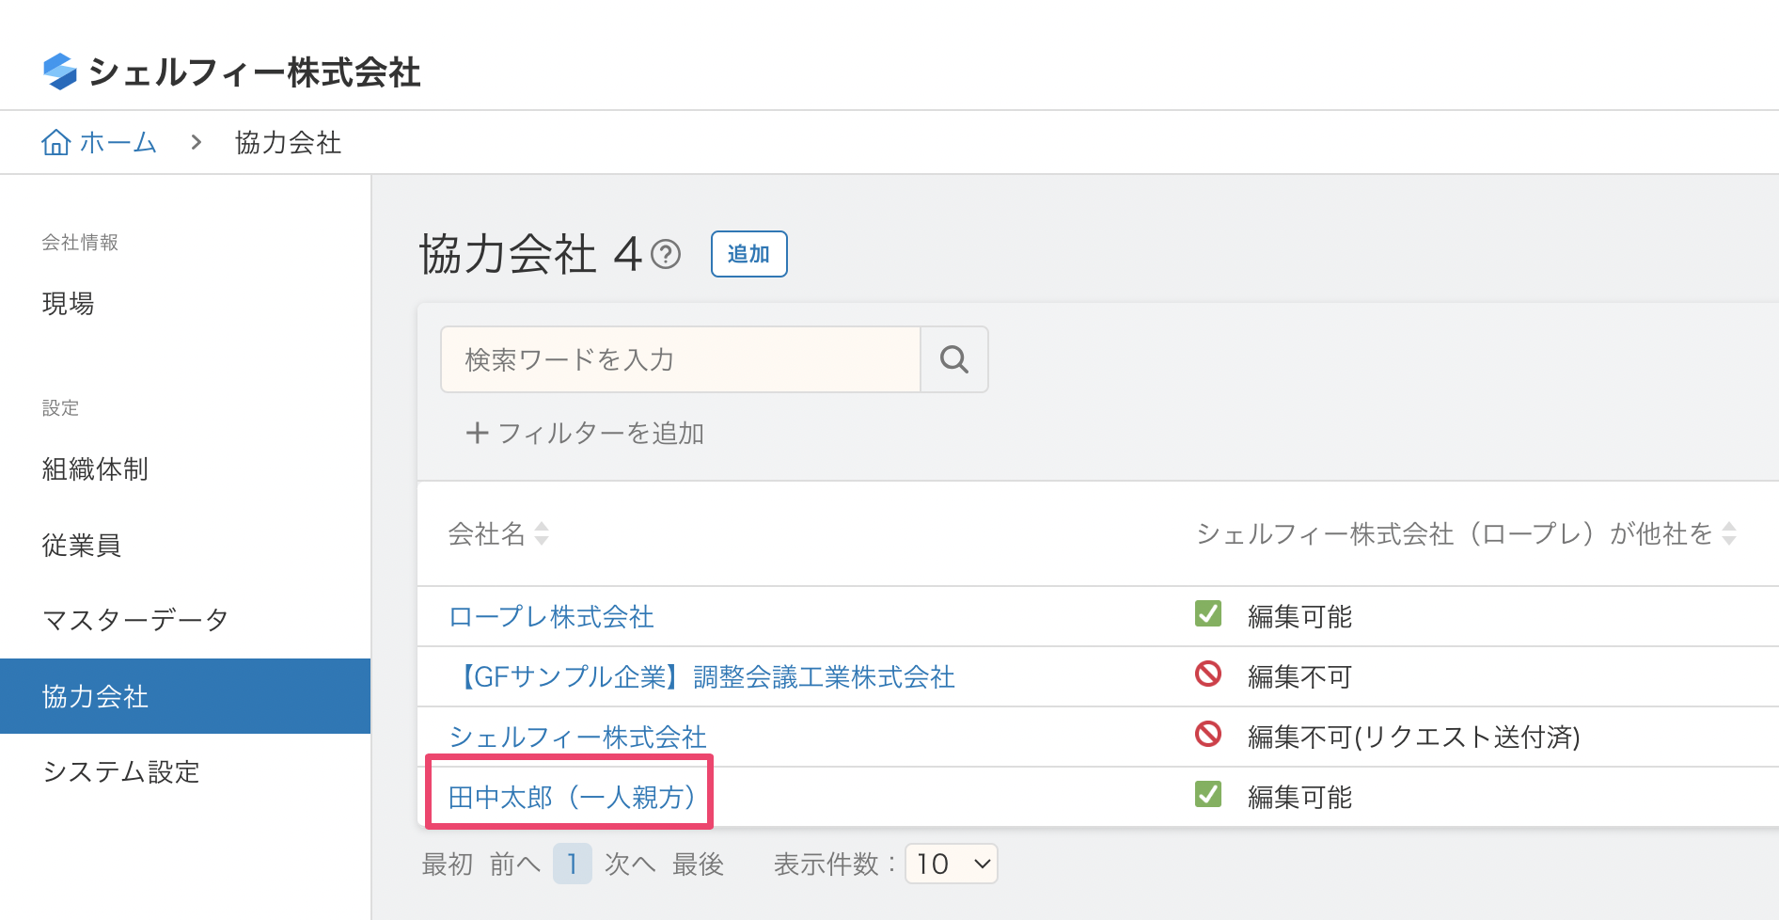Click the 検索ワードを入力 search field
The width and height of the screenshot is (1779, 920).
coord(680,359)
